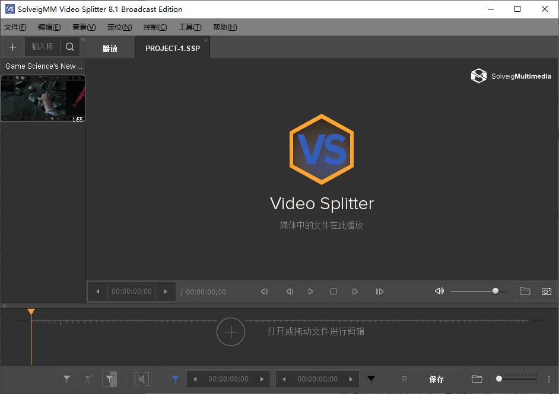Screen dimensions: 559x394
Task: Switch to the PROJECT-1.SSP tab
Action: click(x=172, y=48)
